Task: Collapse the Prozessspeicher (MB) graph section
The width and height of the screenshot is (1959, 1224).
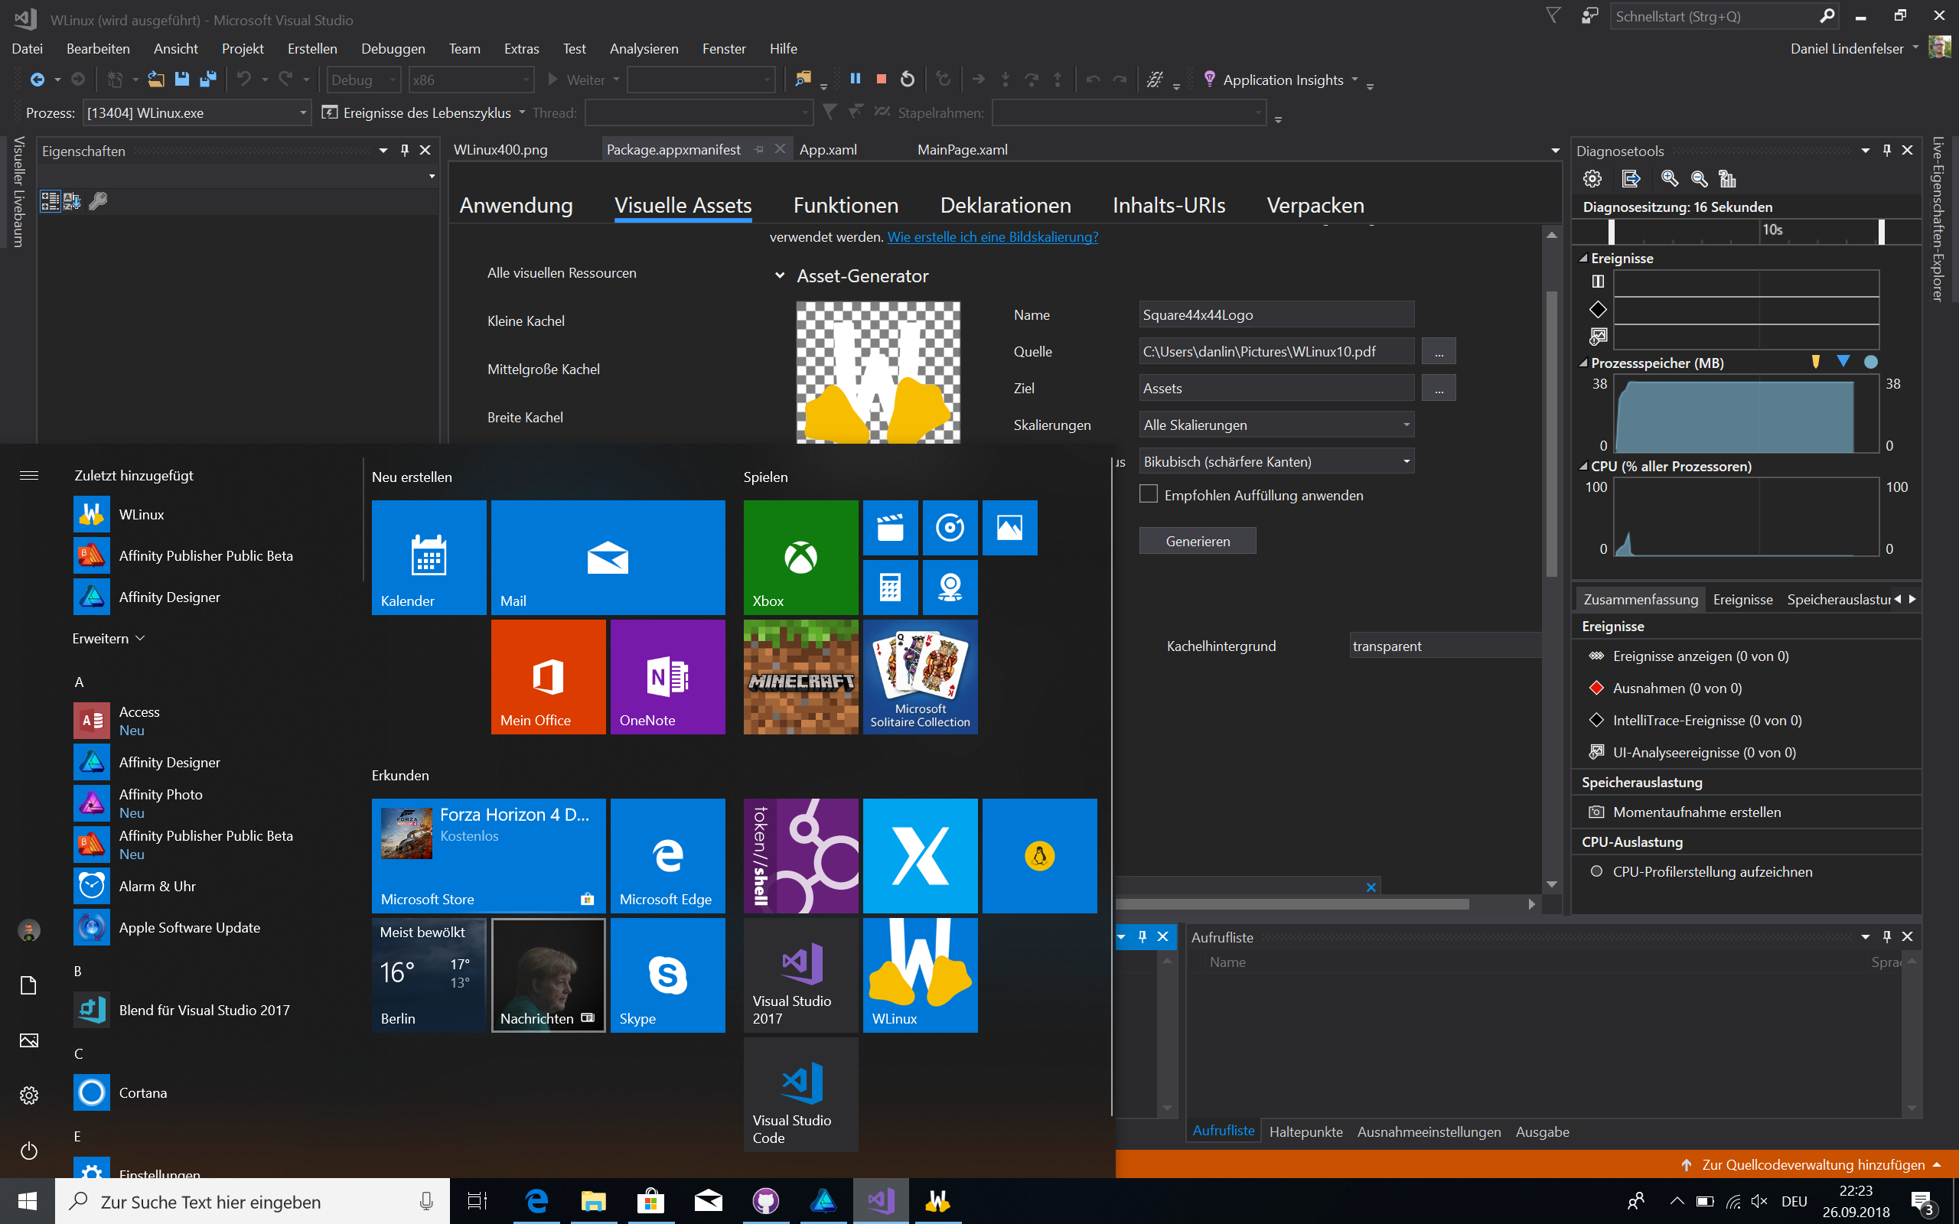Action: click(1583, 363)
